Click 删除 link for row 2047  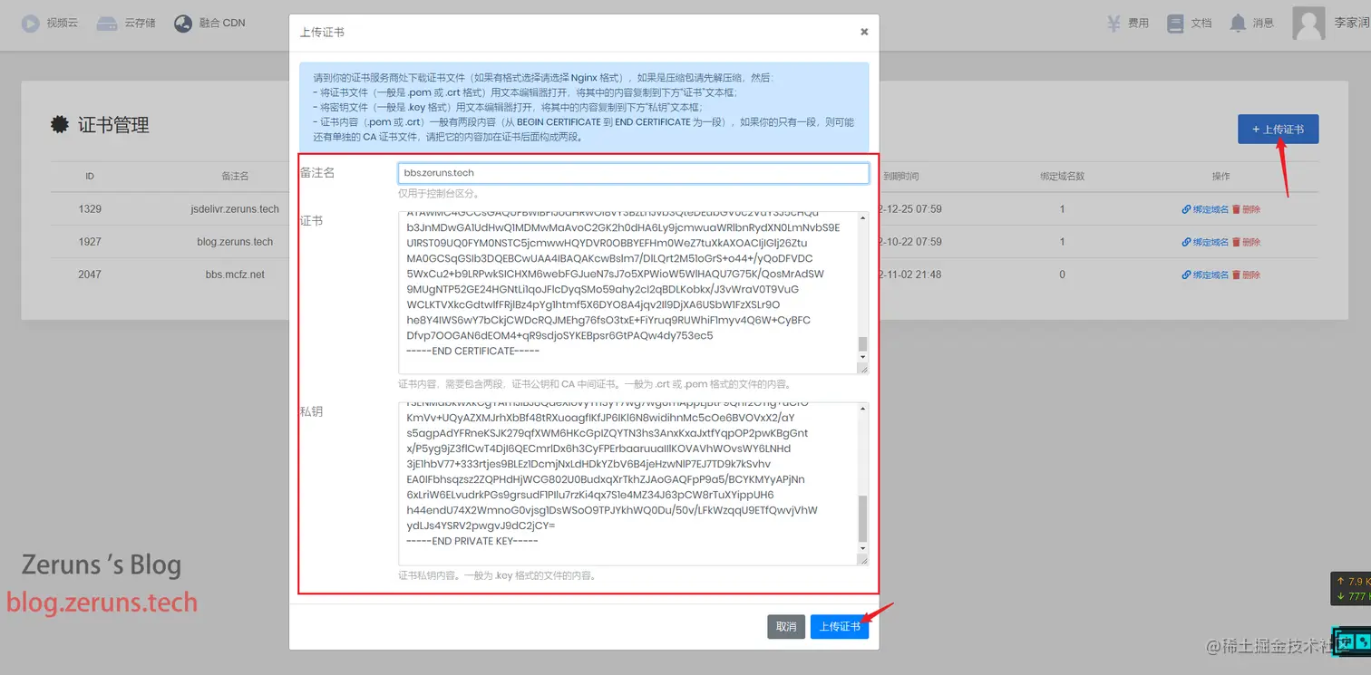[1247, 275]
